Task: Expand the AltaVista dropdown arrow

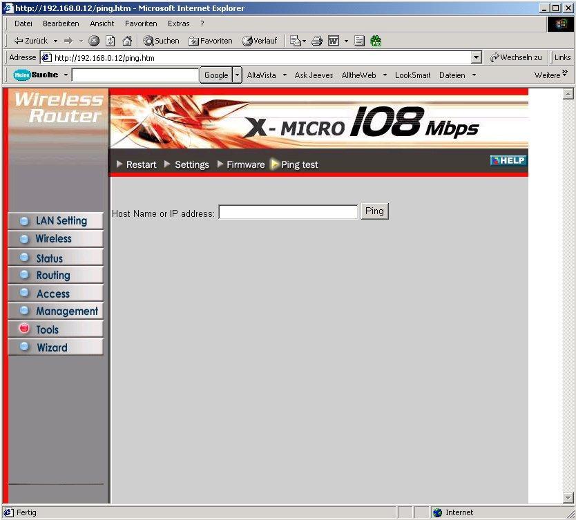Action: click(x=285, y=75)
